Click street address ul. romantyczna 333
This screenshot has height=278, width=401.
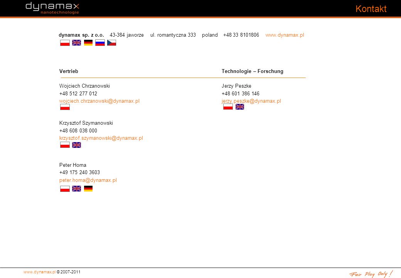(173, 35)
